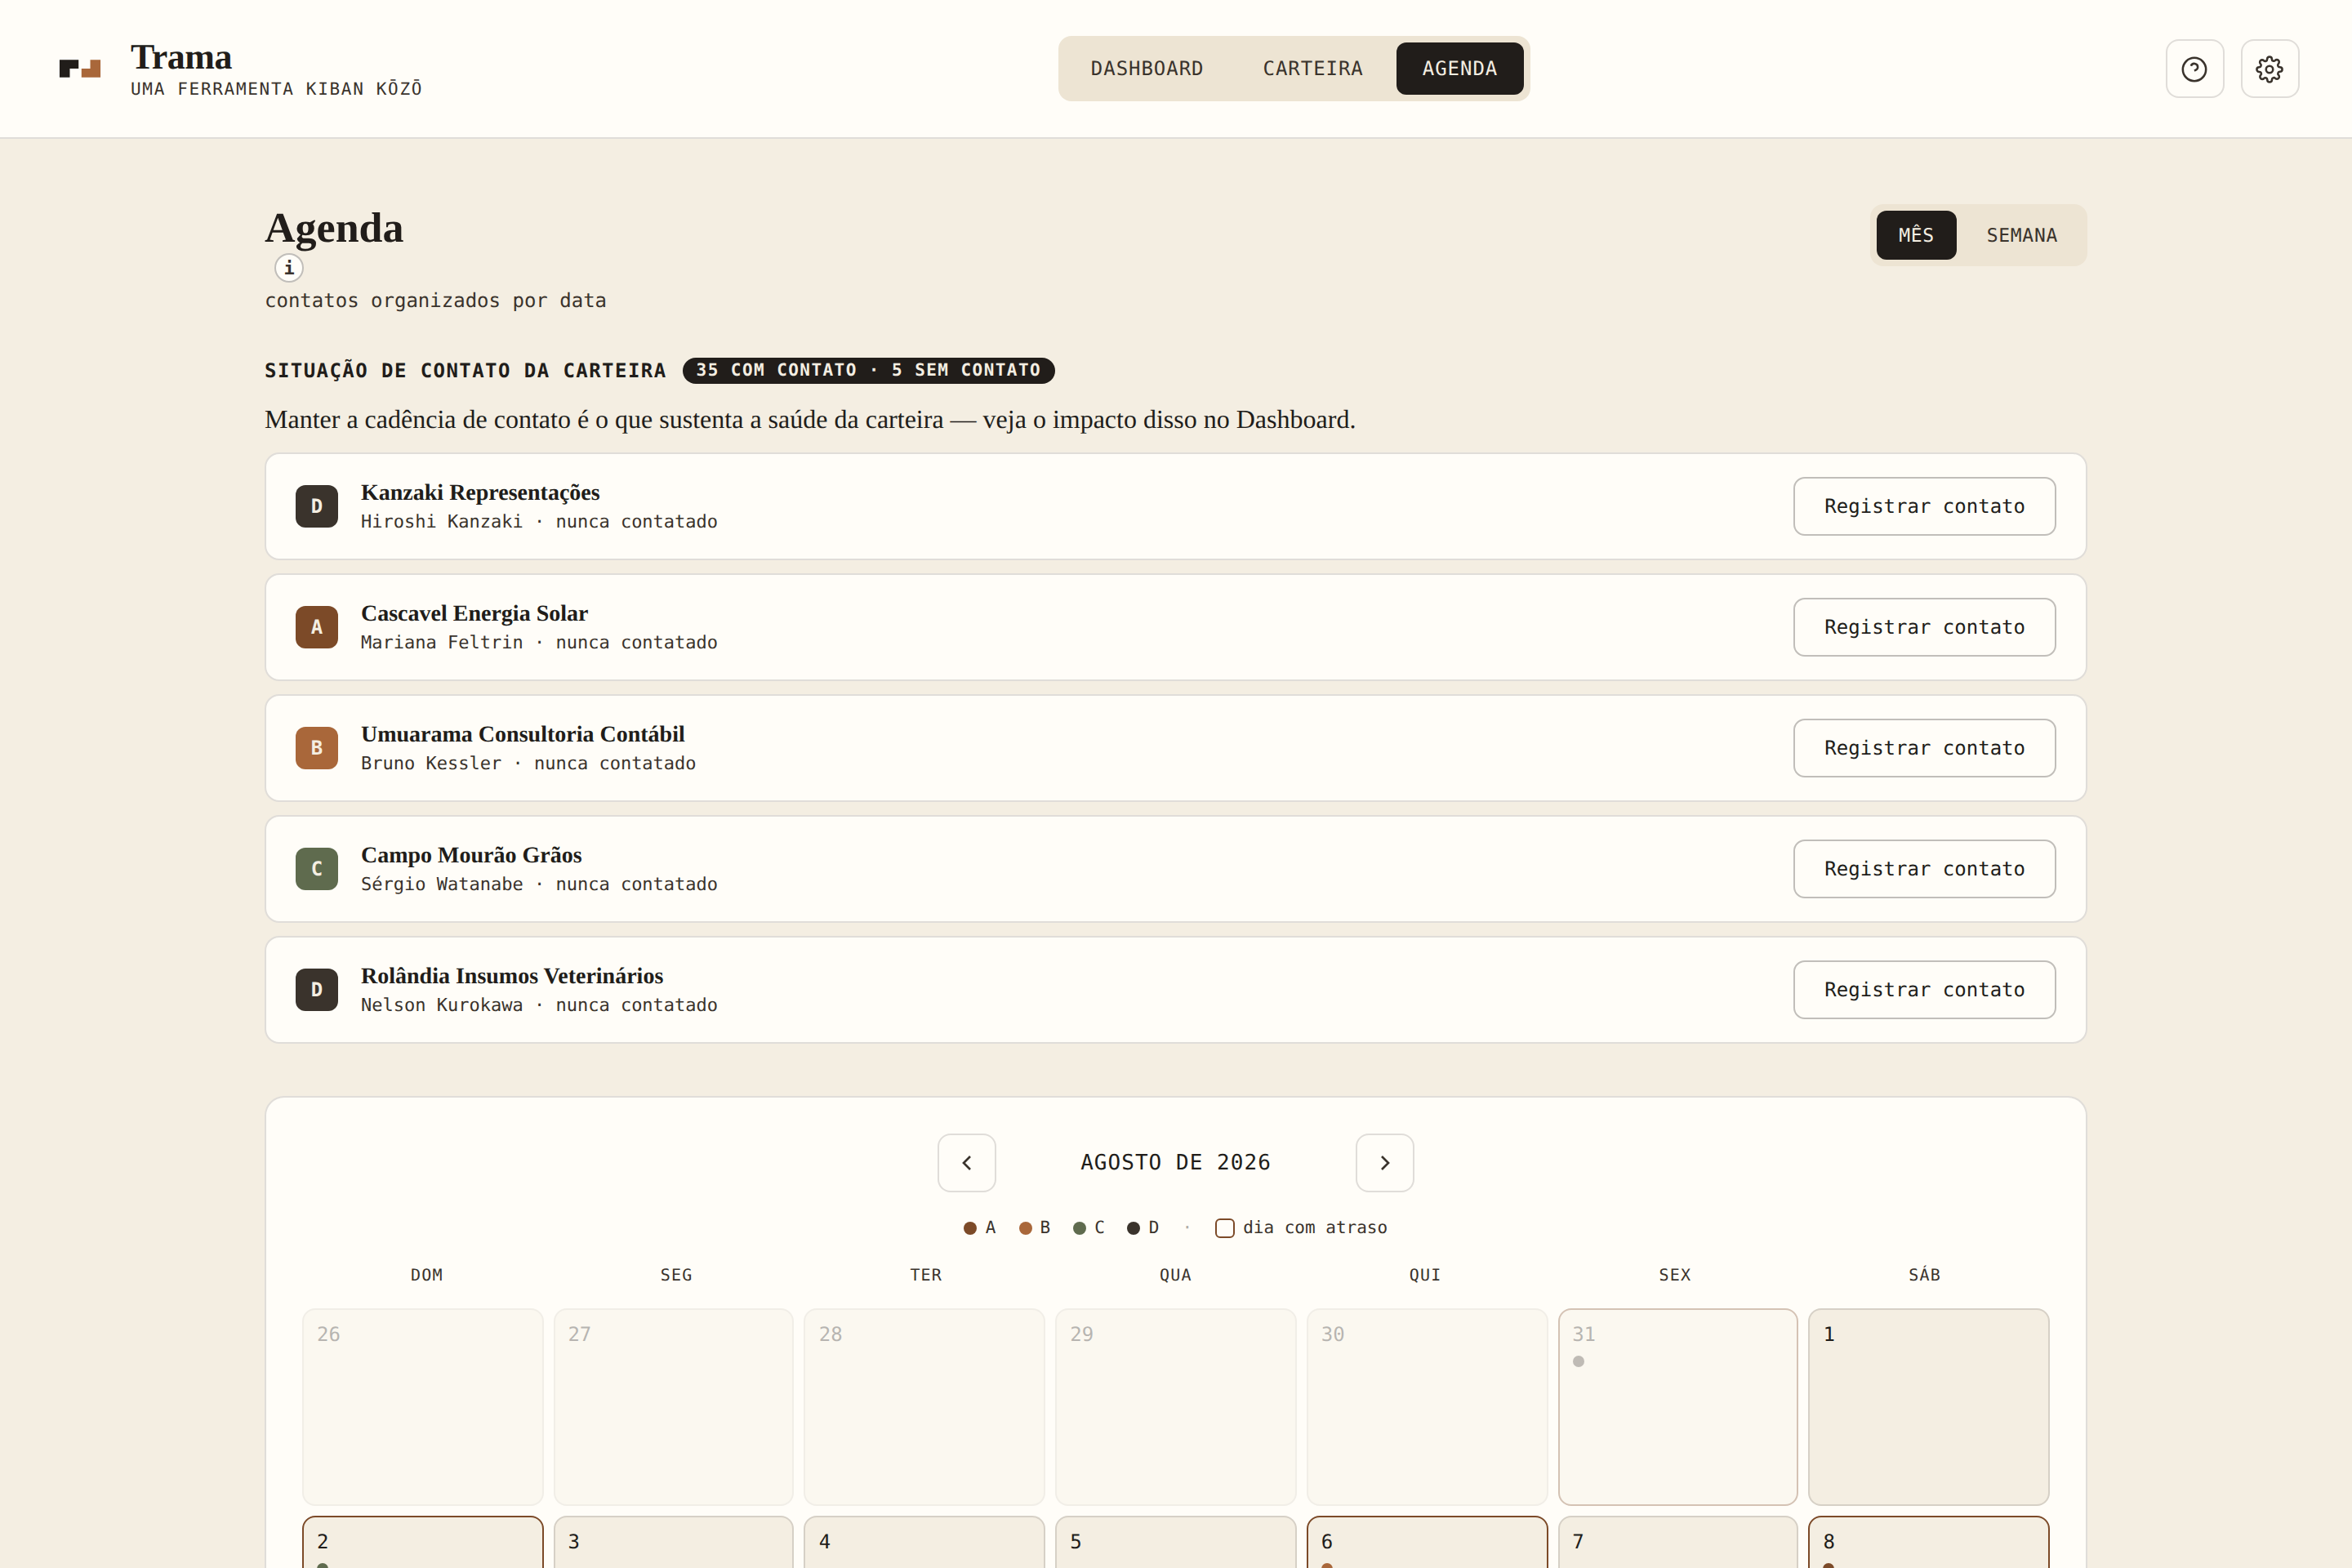Click the 'Trama' app title
Screen dimensions: 2352x1568
181,57
